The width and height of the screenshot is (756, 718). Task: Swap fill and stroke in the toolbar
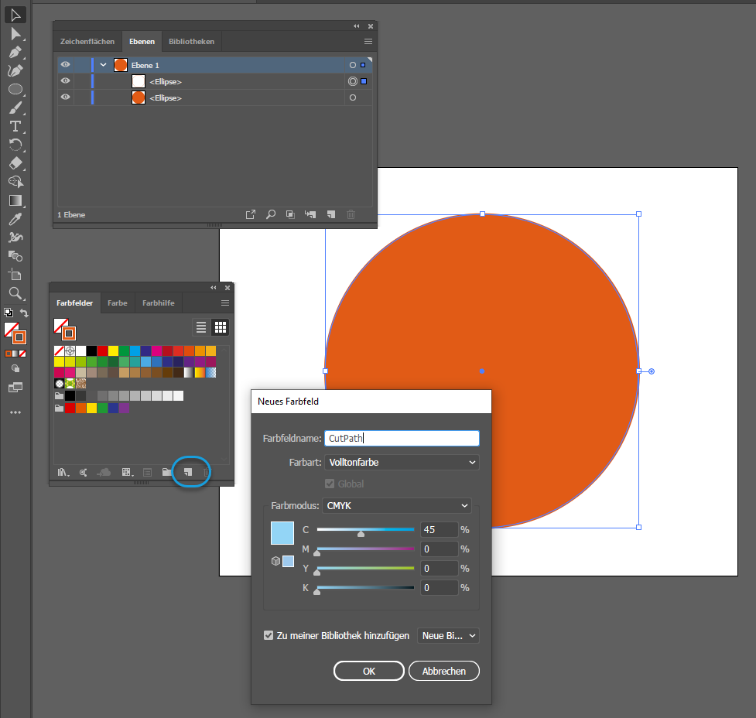24,313
